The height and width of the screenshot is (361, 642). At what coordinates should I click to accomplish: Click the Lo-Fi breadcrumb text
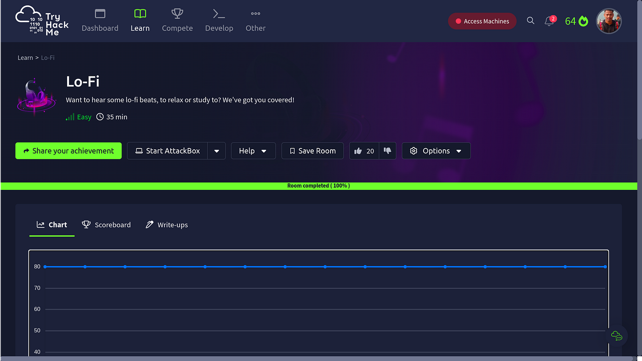click(48, 58)
